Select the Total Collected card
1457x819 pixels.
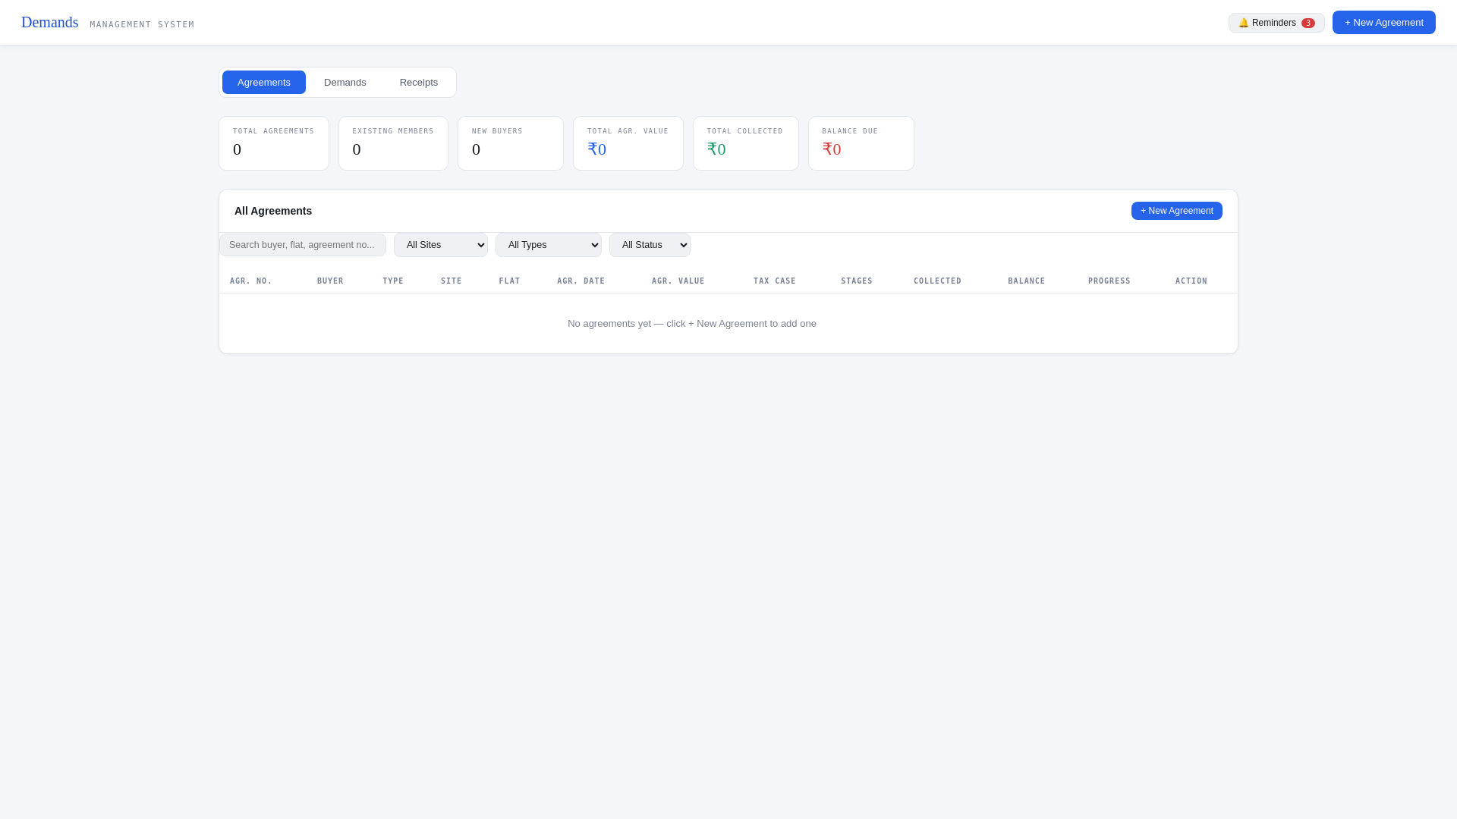746,143
